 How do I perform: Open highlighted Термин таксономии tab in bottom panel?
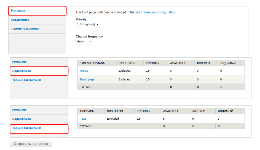[x=26, y=128]
